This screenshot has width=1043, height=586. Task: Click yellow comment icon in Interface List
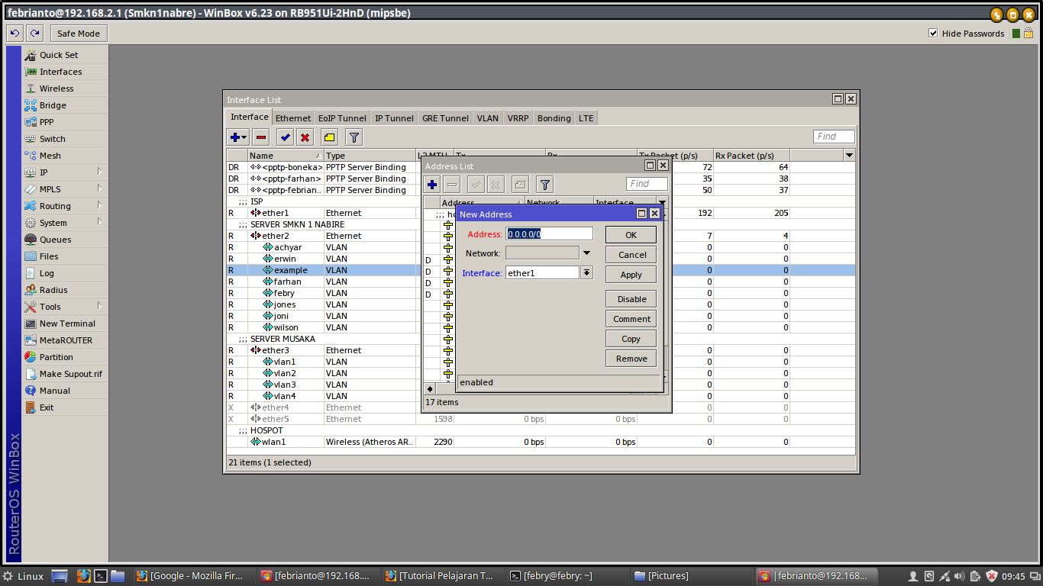pos(329,137)
